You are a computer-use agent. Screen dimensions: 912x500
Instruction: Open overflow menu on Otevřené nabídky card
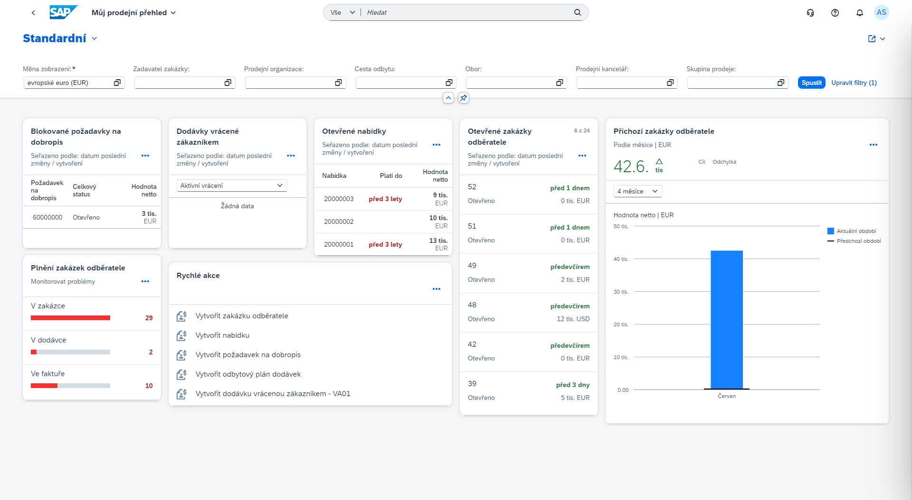coord(436,145)
